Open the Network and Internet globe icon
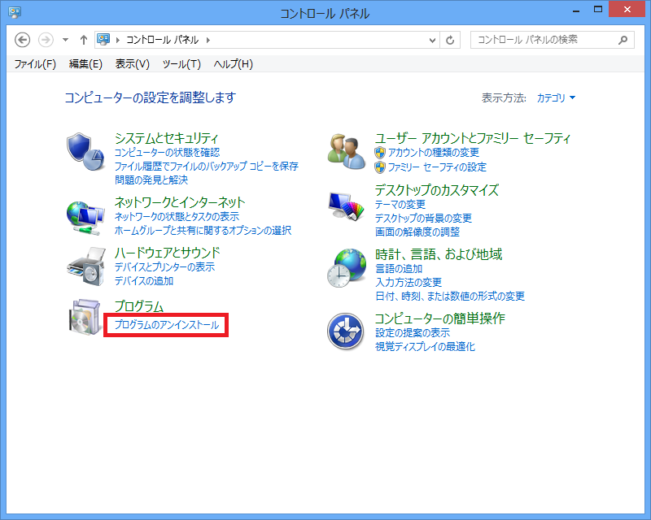The width and height of the screenshot is (651, 520). click(85, 214)
